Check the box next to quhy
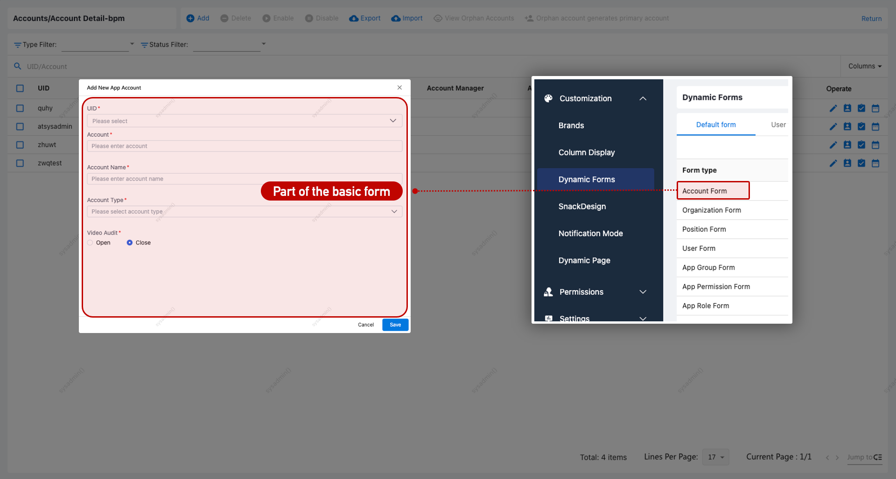The width and height of the screenshot is (896, 479). pos(20,108)
